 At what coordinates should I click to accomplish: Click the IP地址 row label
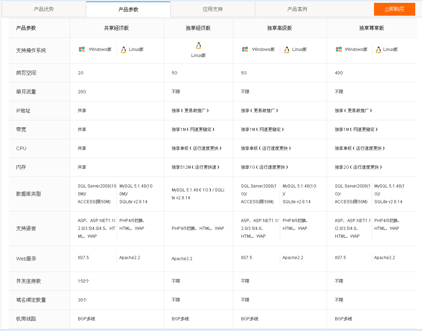(x=23, y=110)
